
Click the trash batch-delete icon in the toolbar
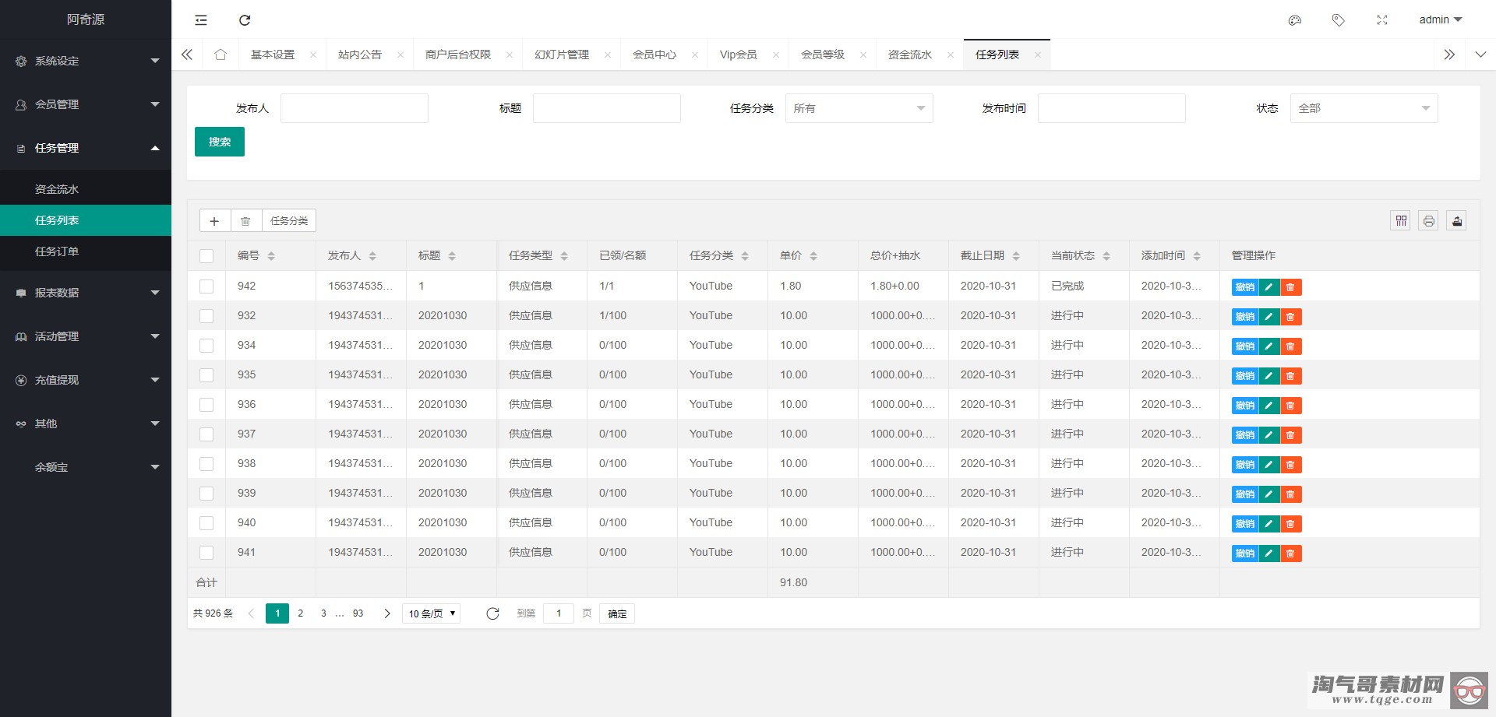[245, 221]
